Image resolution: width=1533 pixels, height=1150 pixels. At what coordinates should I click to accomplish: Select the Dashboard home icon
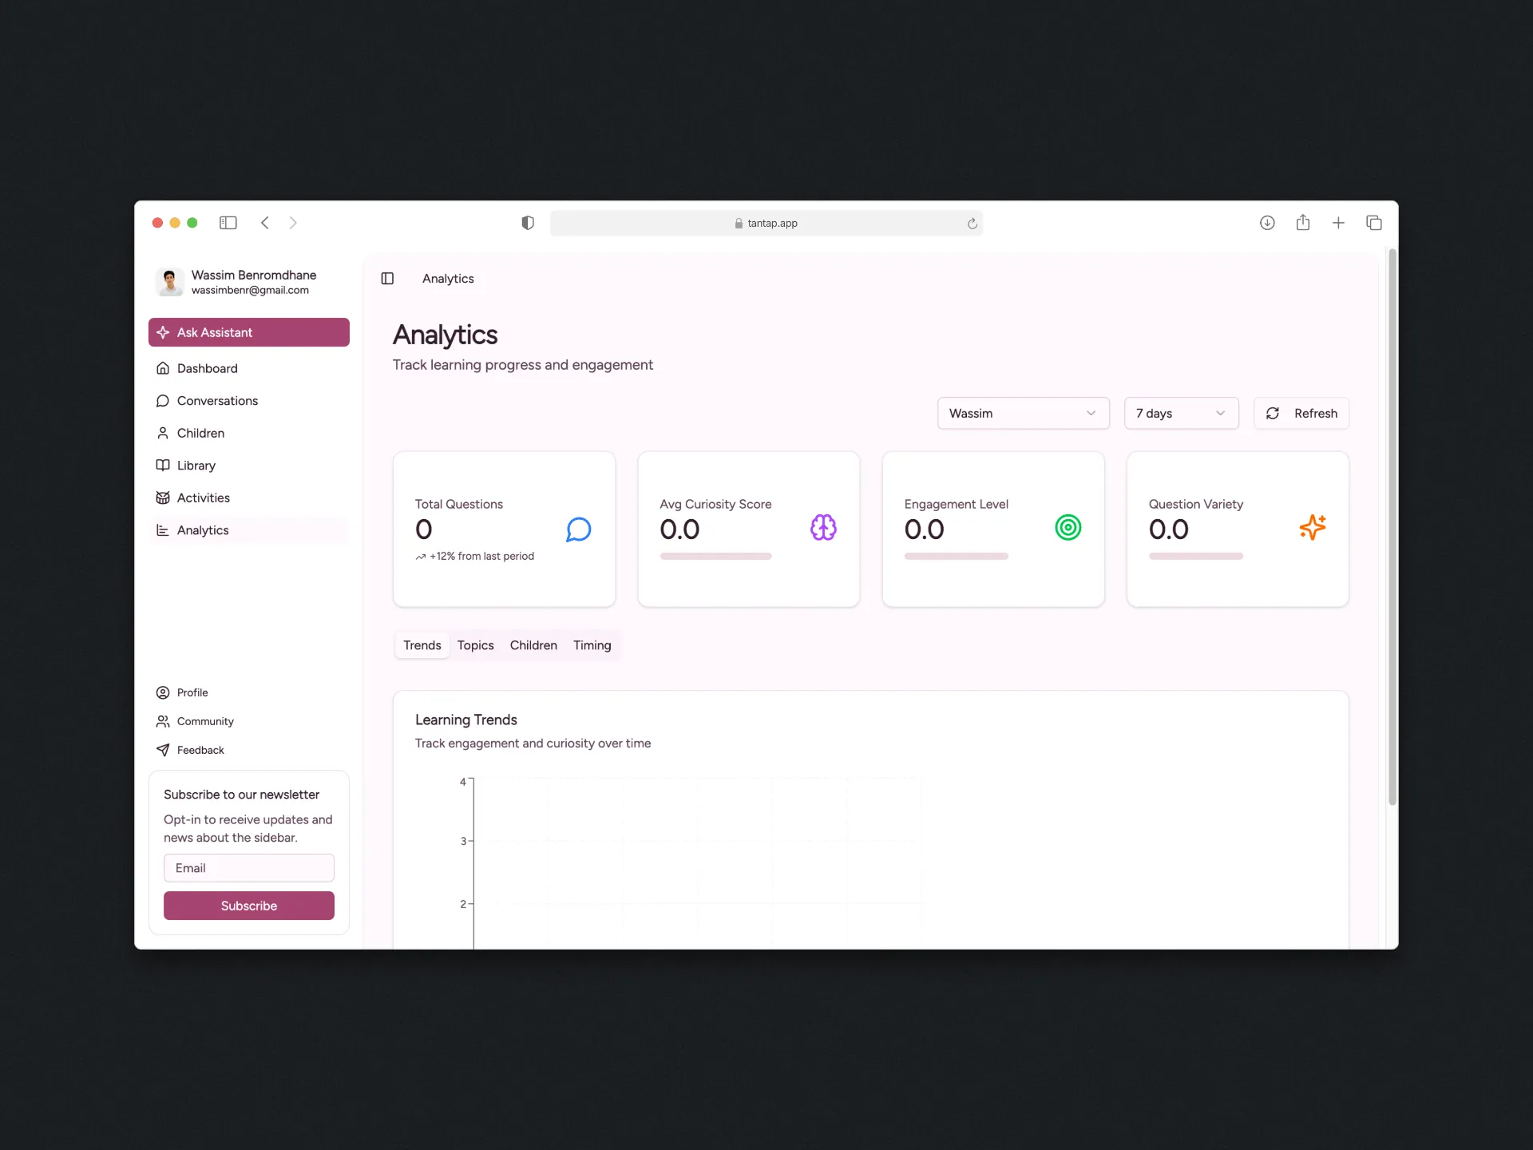click(164, 368)
